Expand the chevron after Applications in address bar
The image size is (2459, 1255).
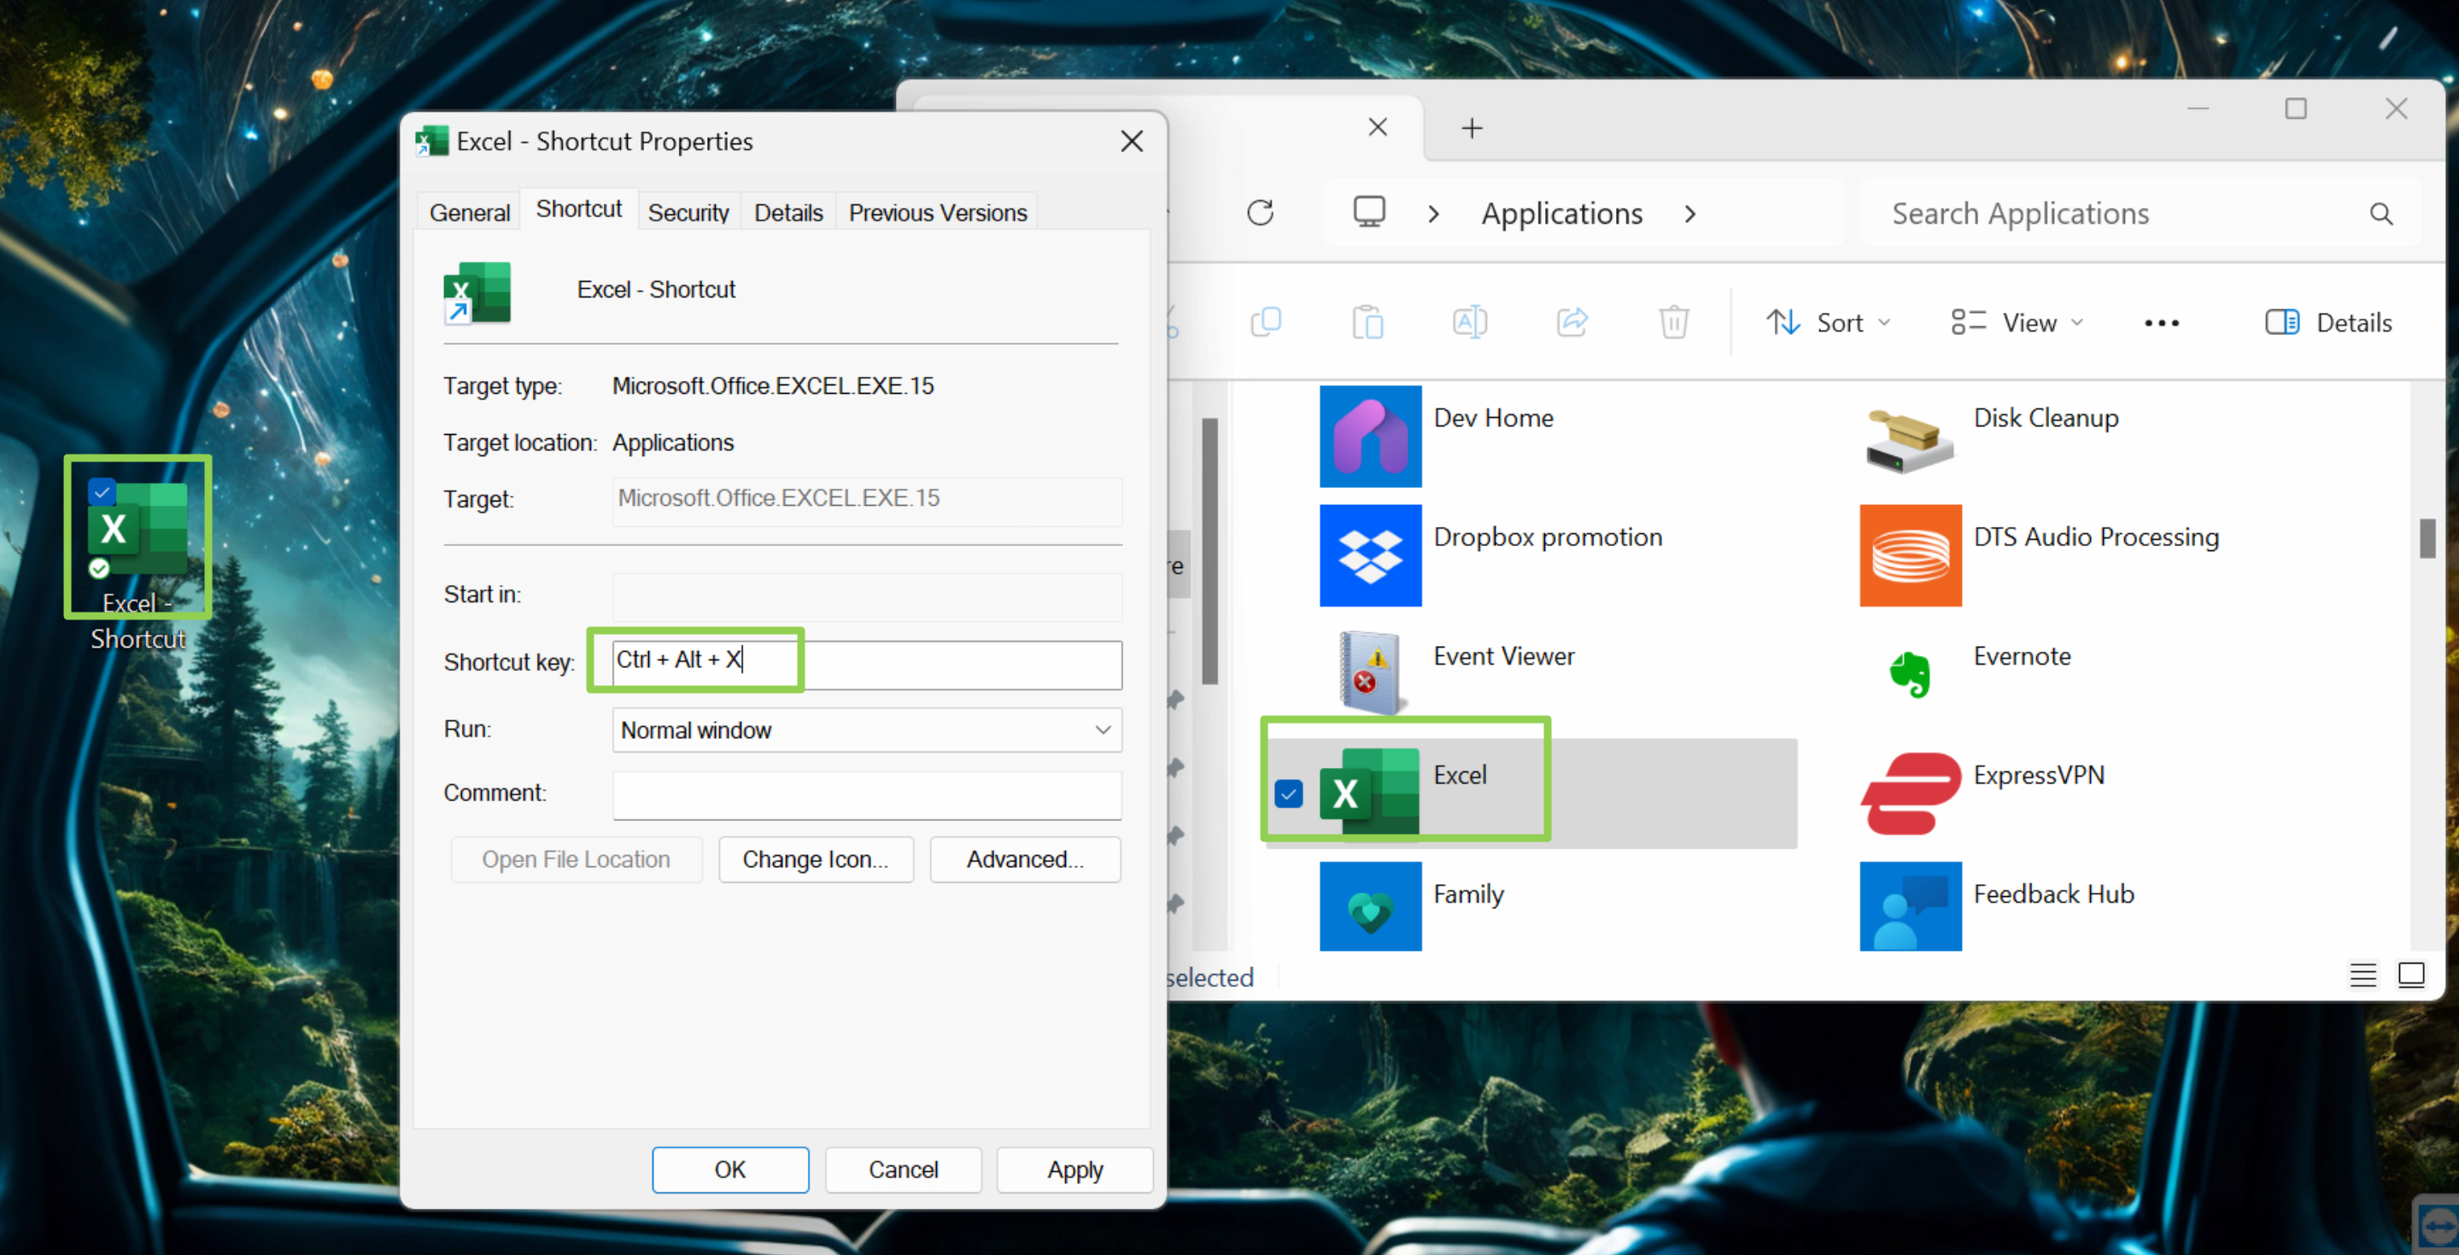click(x=1689, y=214)
